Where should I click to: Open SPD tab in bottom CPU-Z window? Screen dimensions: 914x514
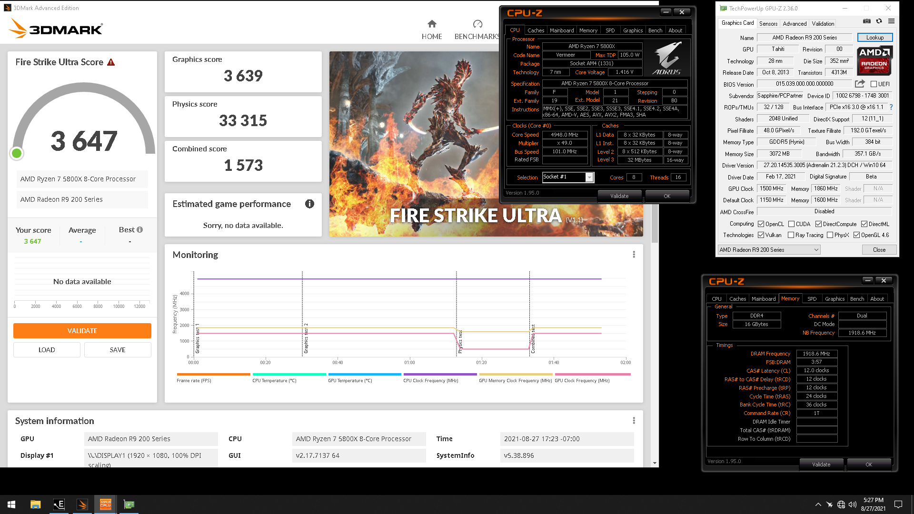[812, 299]
